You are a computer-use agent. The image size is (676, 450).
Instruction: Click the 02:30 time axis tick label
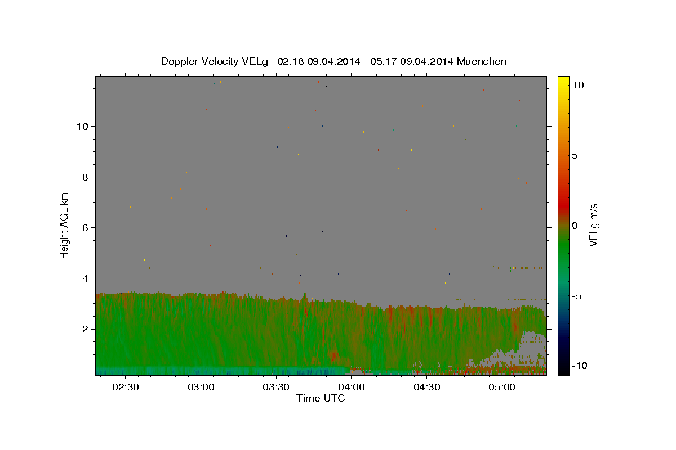pyautogui.click(x=126, y=387)
